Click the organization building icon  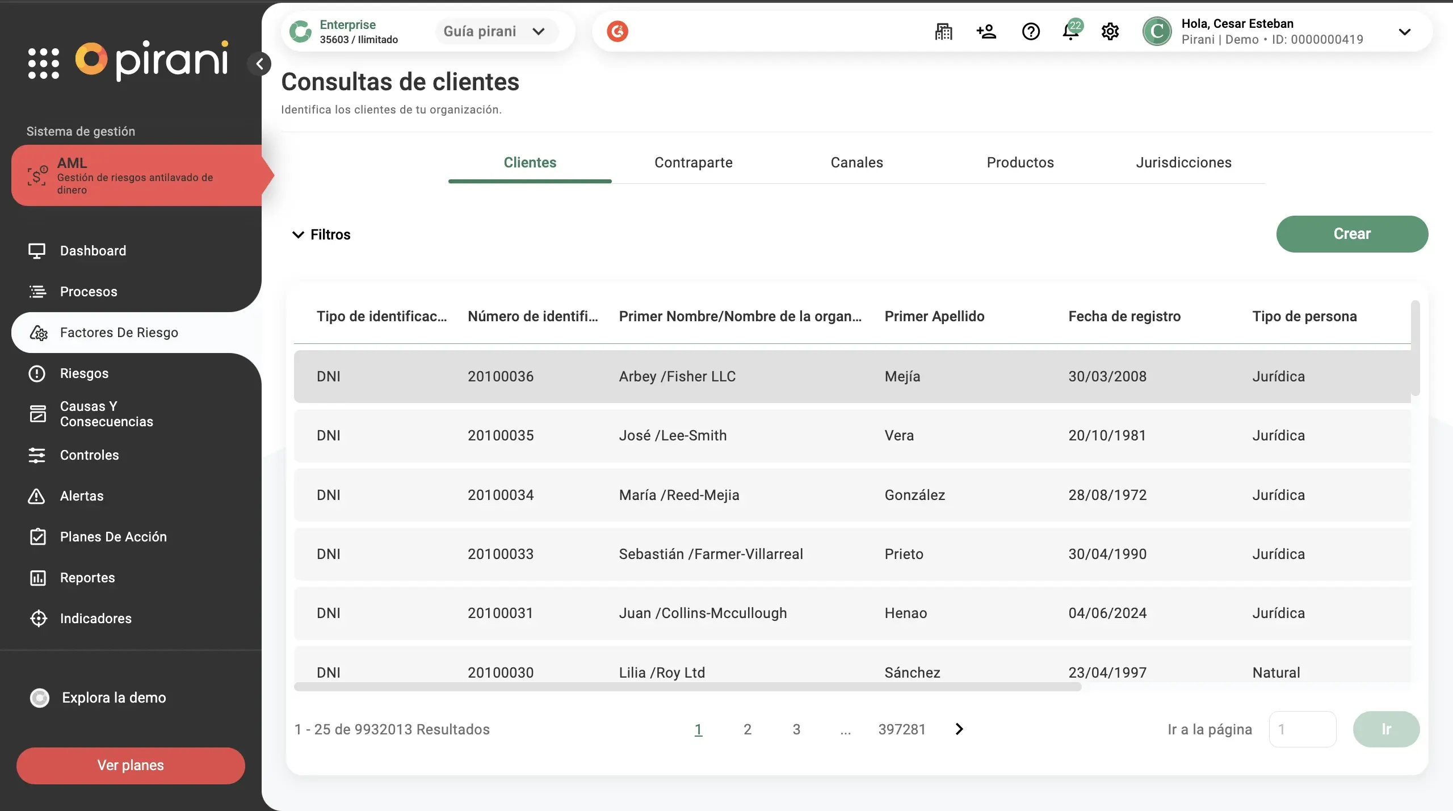tap(943, 32)
